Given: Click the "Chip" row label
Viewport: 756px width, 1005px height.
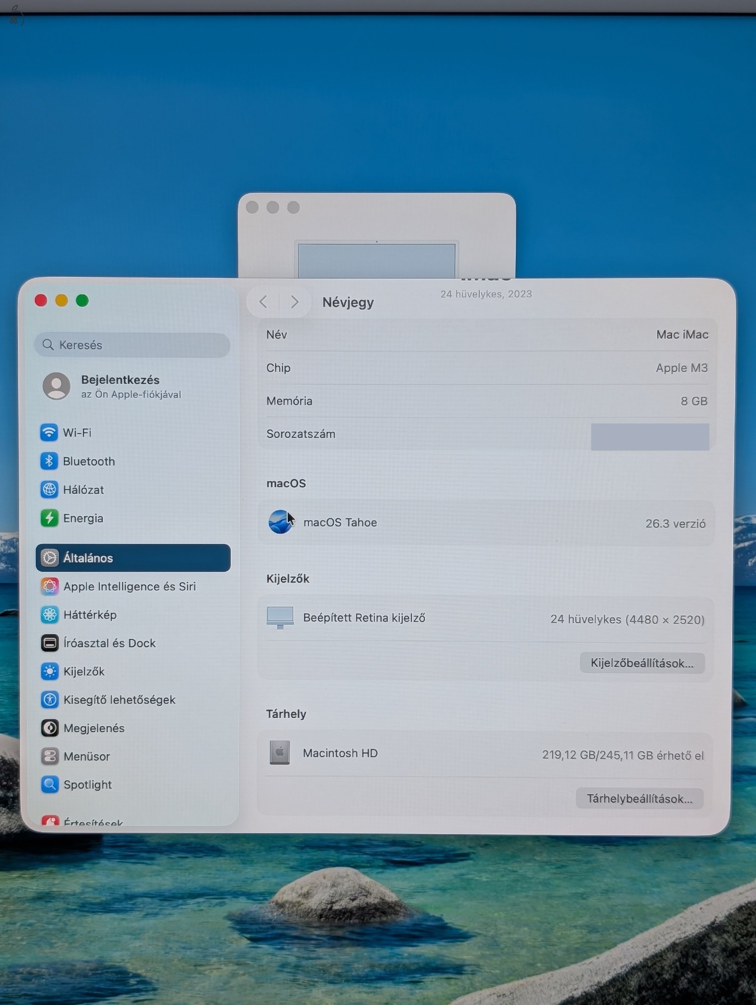Looking at the screenshot, I should tap(278, 367).
